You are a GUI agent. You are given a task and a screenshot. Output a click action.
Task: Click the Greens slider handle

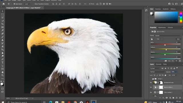165,55
